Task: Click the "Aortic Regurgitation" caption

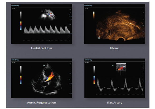Action: click(x=42, y=103)
